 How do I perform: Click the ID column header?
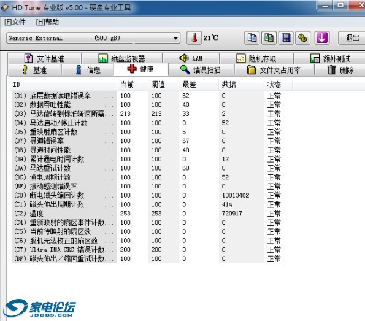coord(63,84)
